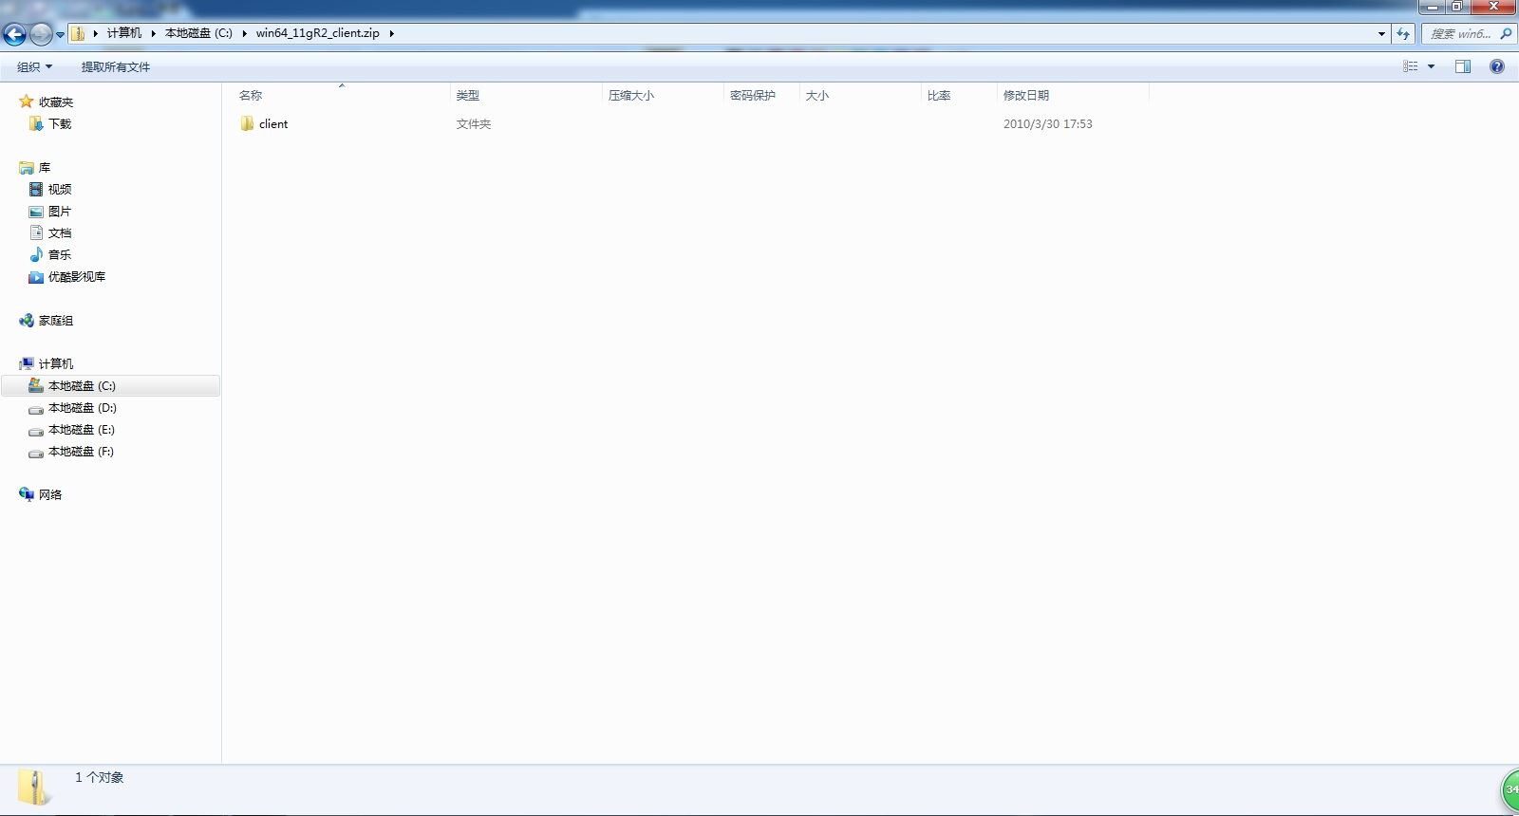The image size is (1519, 816).
Task: Select 计算机 in the address breadcrumb
Action: pyautogui.click(x=123, y=33)
